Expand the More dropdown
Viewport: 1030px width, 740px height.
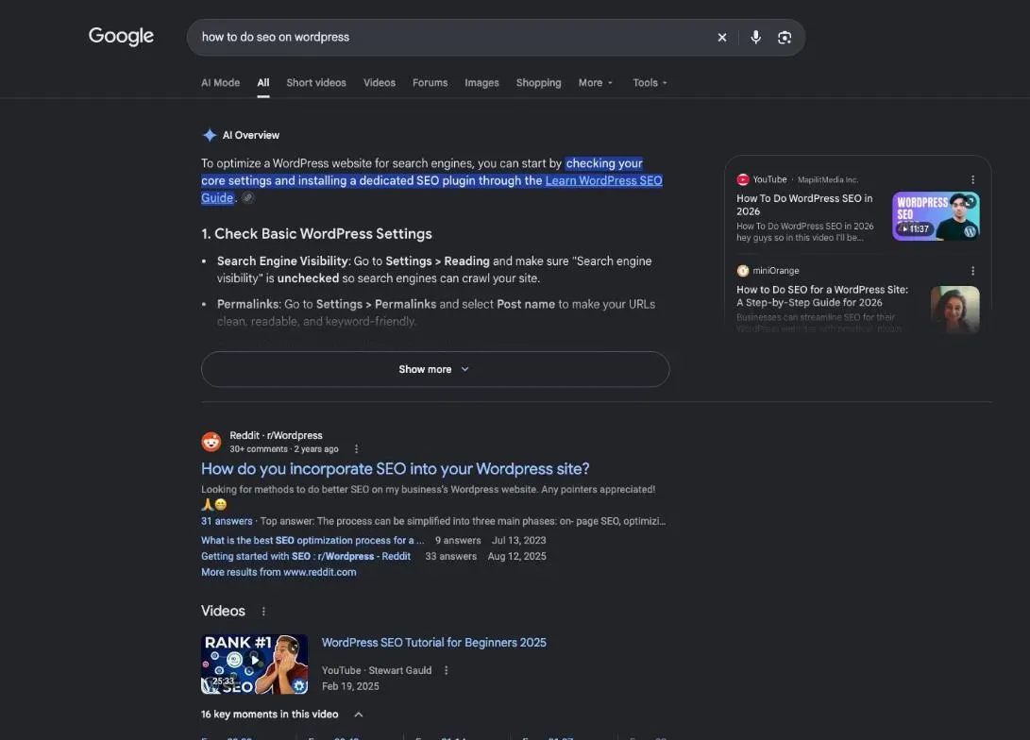point(595,83)
